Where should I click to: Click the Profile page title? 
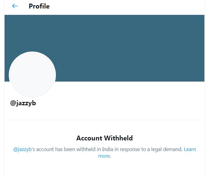coord(39,6)
